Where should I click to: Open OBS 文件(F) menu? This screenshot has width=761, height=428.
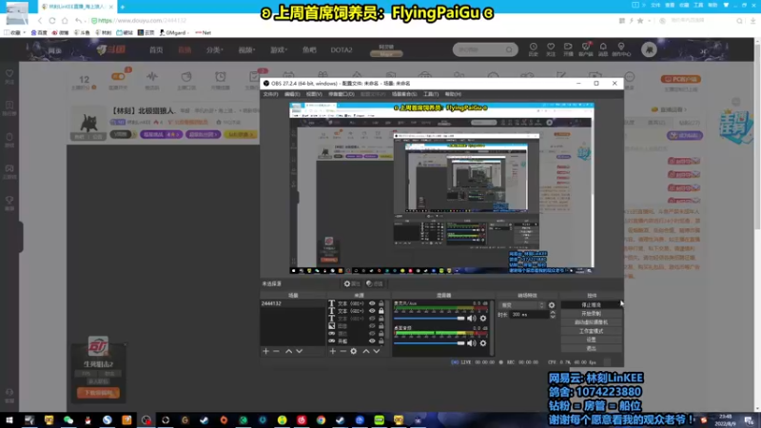(x=270, y=94)
